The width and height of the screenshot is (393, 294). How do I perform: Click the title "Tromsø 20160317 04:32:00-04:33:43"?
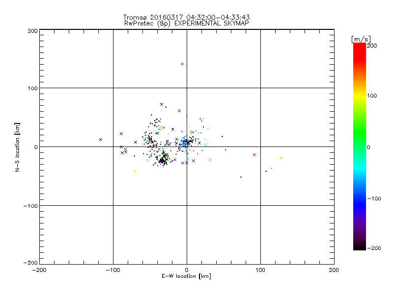pos(186,17)
